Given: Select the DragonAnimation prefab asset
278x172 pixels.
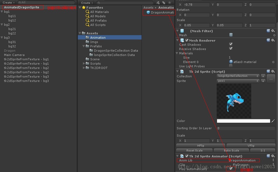Looking at the screenshot, I should coord(160,12).
